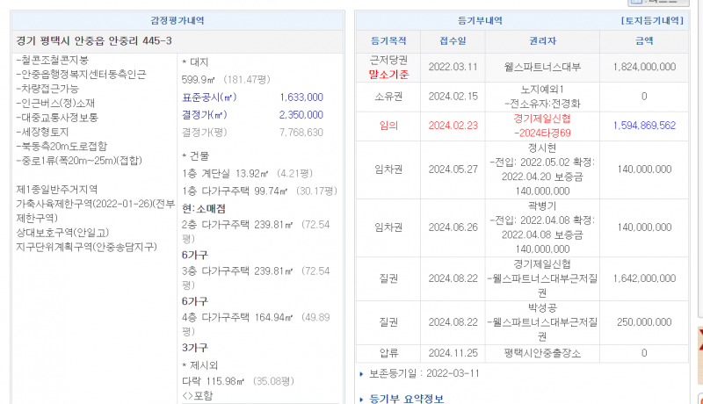Click the 결정가(㎡) blue label

coord(203,115)
